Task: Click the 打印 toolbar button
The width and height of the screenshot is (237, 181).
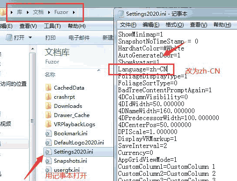Action: (50, 38)
